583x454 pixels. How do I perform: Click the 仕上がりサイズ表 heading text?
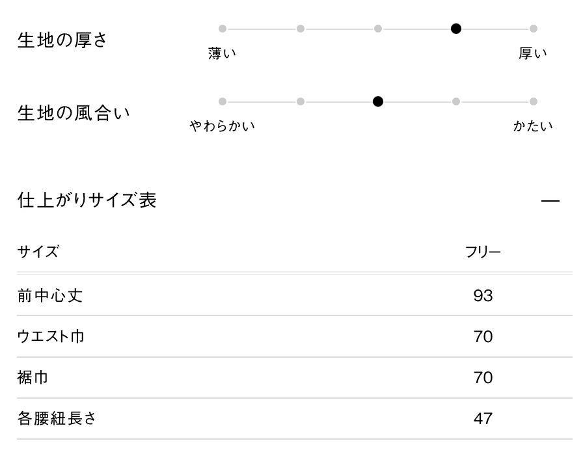pyautogui.click(x=87, y=200)
